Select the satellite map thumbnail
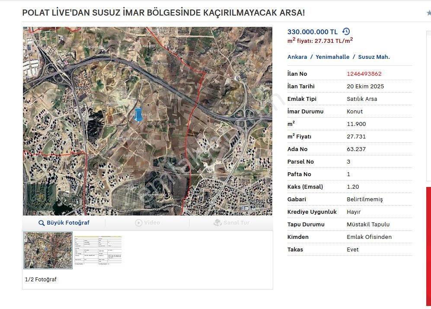Image resolution: width=431 pixels, height=309 pixels. coord(47,250)
